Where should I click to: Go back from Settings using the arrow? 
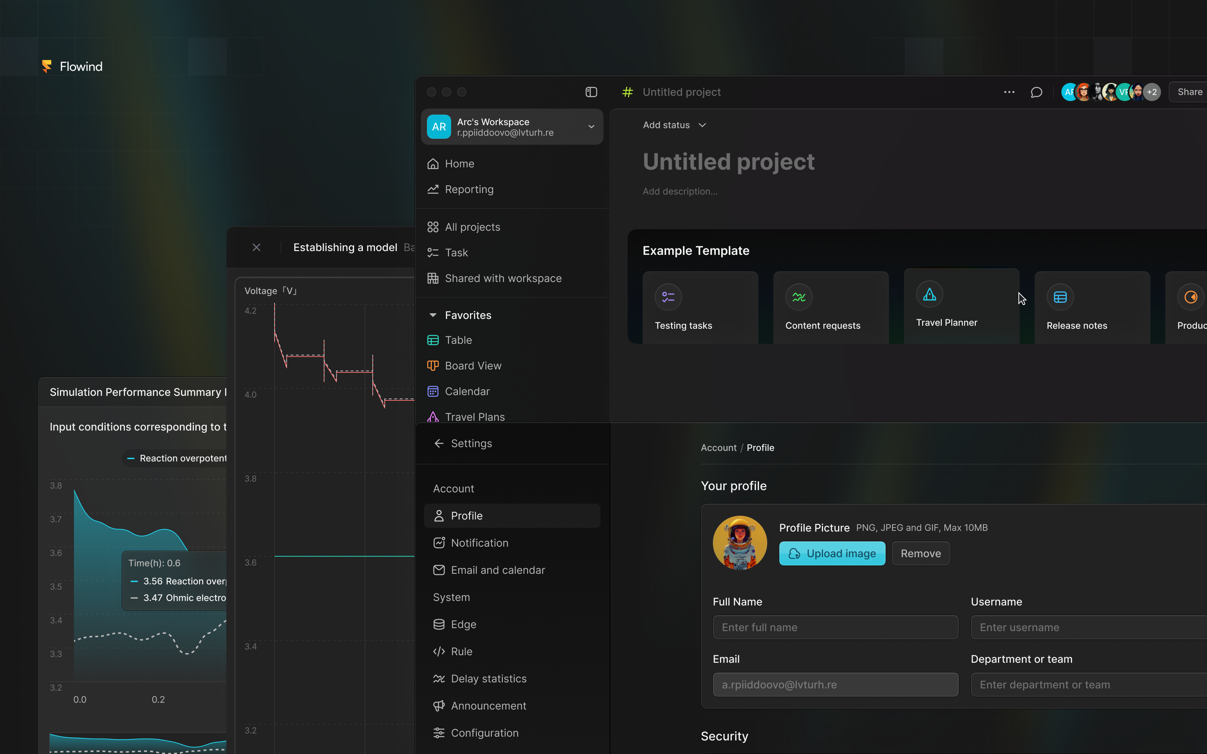click(x=439, y=443)
